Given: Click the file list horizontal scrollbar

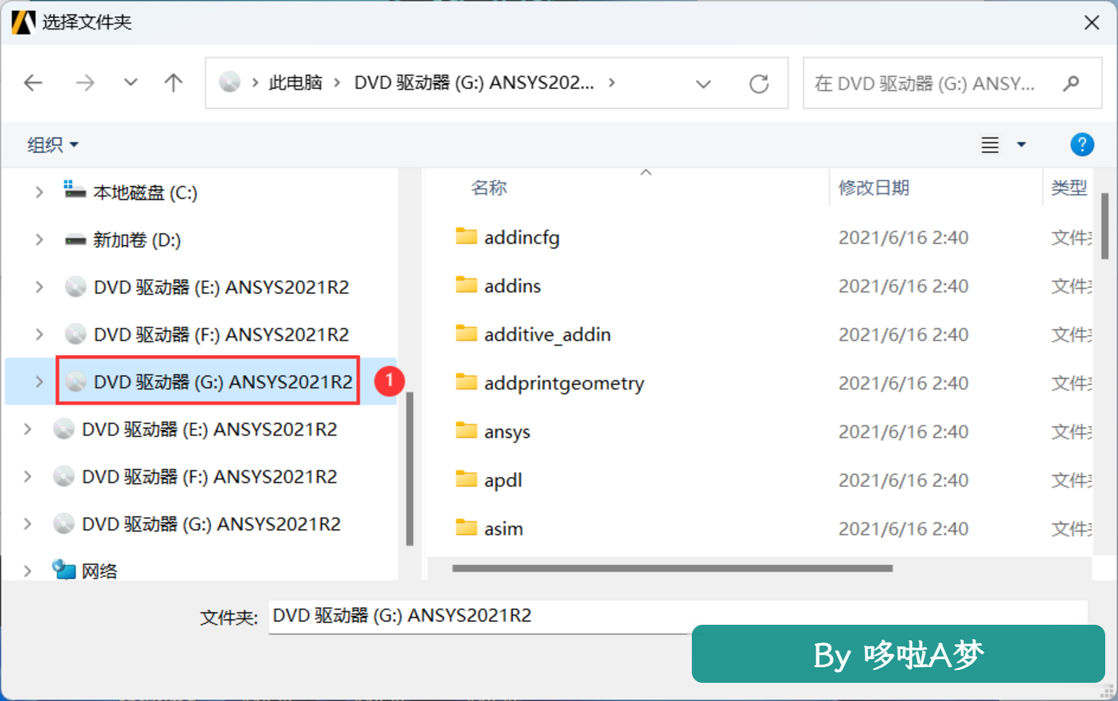Looking at the screenshot, I should pyautogui.click(x=672, y=568).
